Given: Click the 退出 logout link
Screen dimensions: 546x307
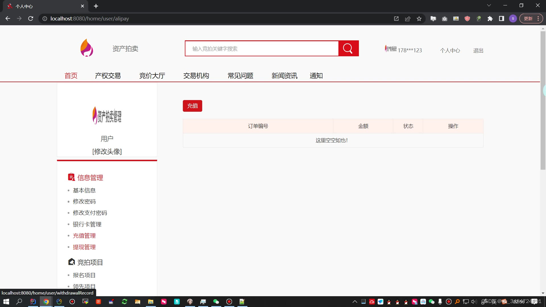Looking at the screenshot, I should pyautogui.click(x=478, y=51).
